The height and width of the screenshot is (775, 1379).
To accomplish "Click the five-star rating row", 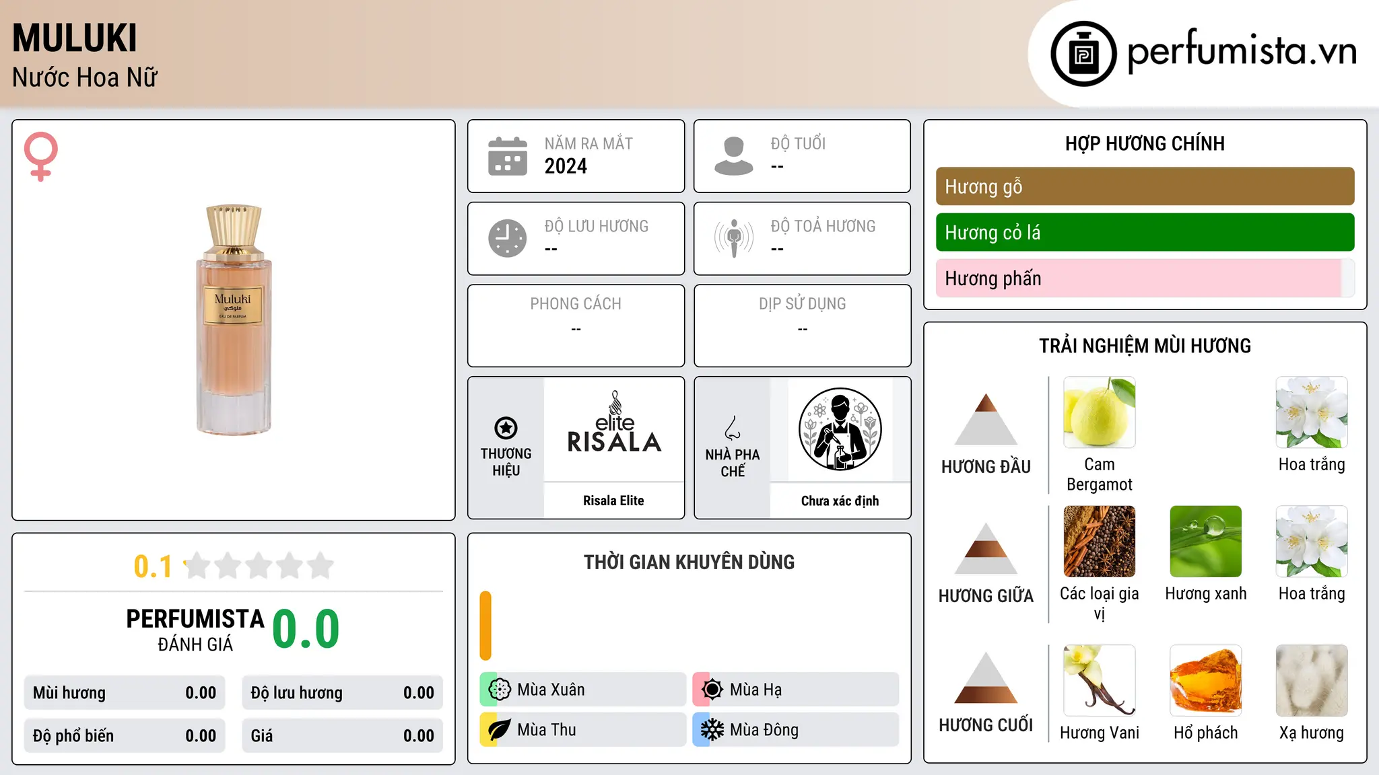I will [259, 566].
